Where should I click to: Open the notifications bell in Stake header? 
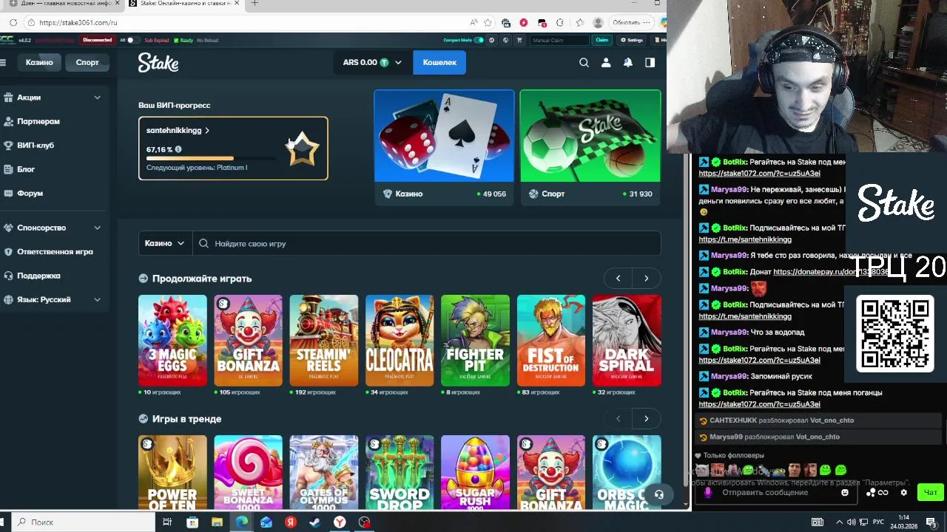(628, 63)
